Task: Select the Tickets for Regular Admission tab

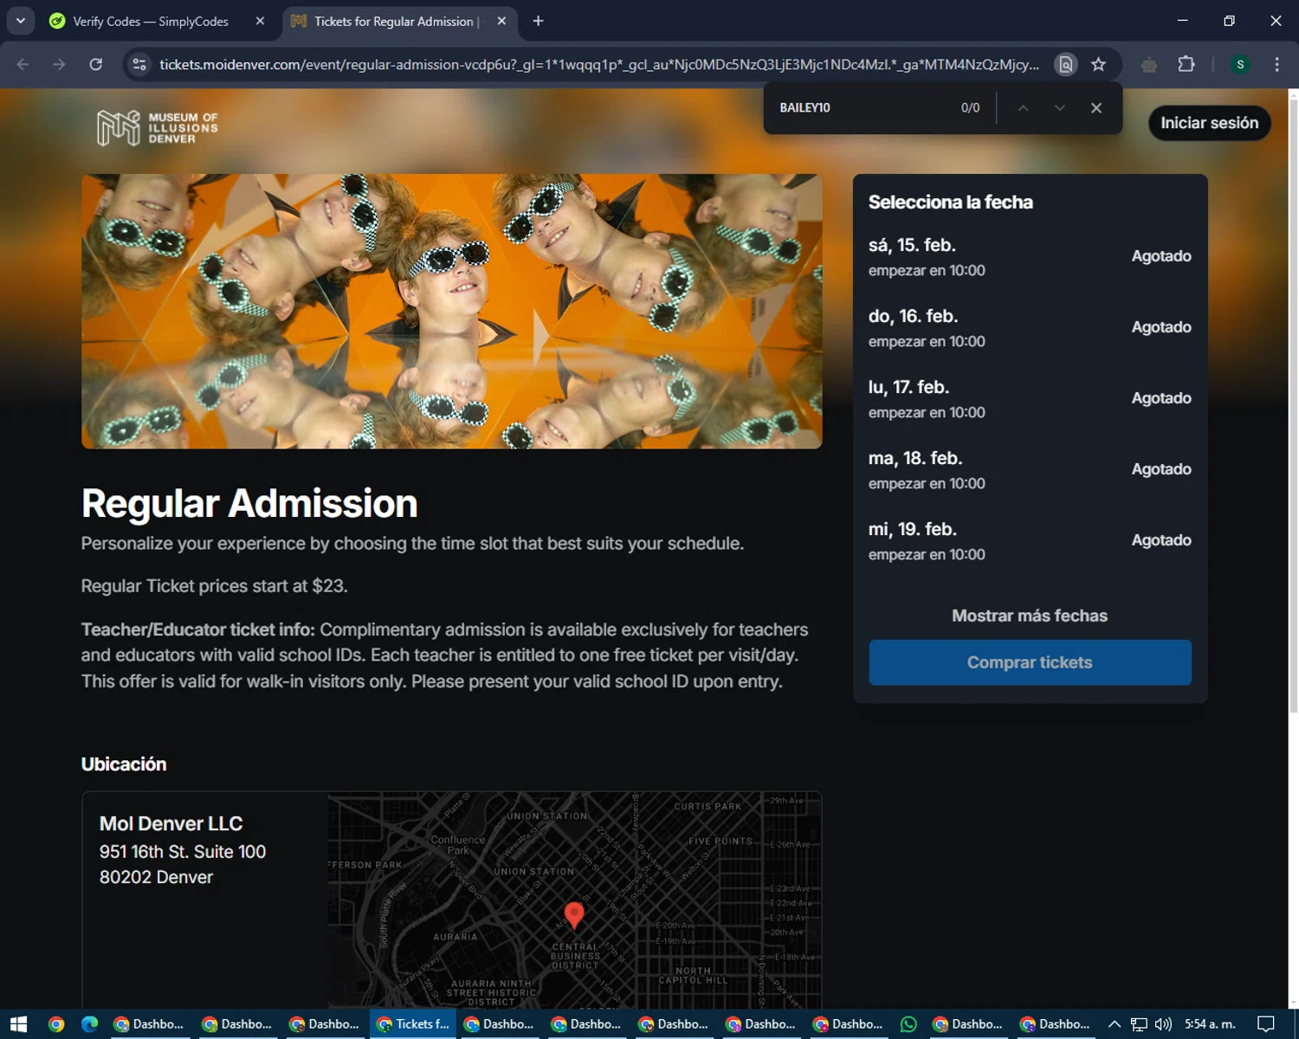Action: click(x=394, y=21)
